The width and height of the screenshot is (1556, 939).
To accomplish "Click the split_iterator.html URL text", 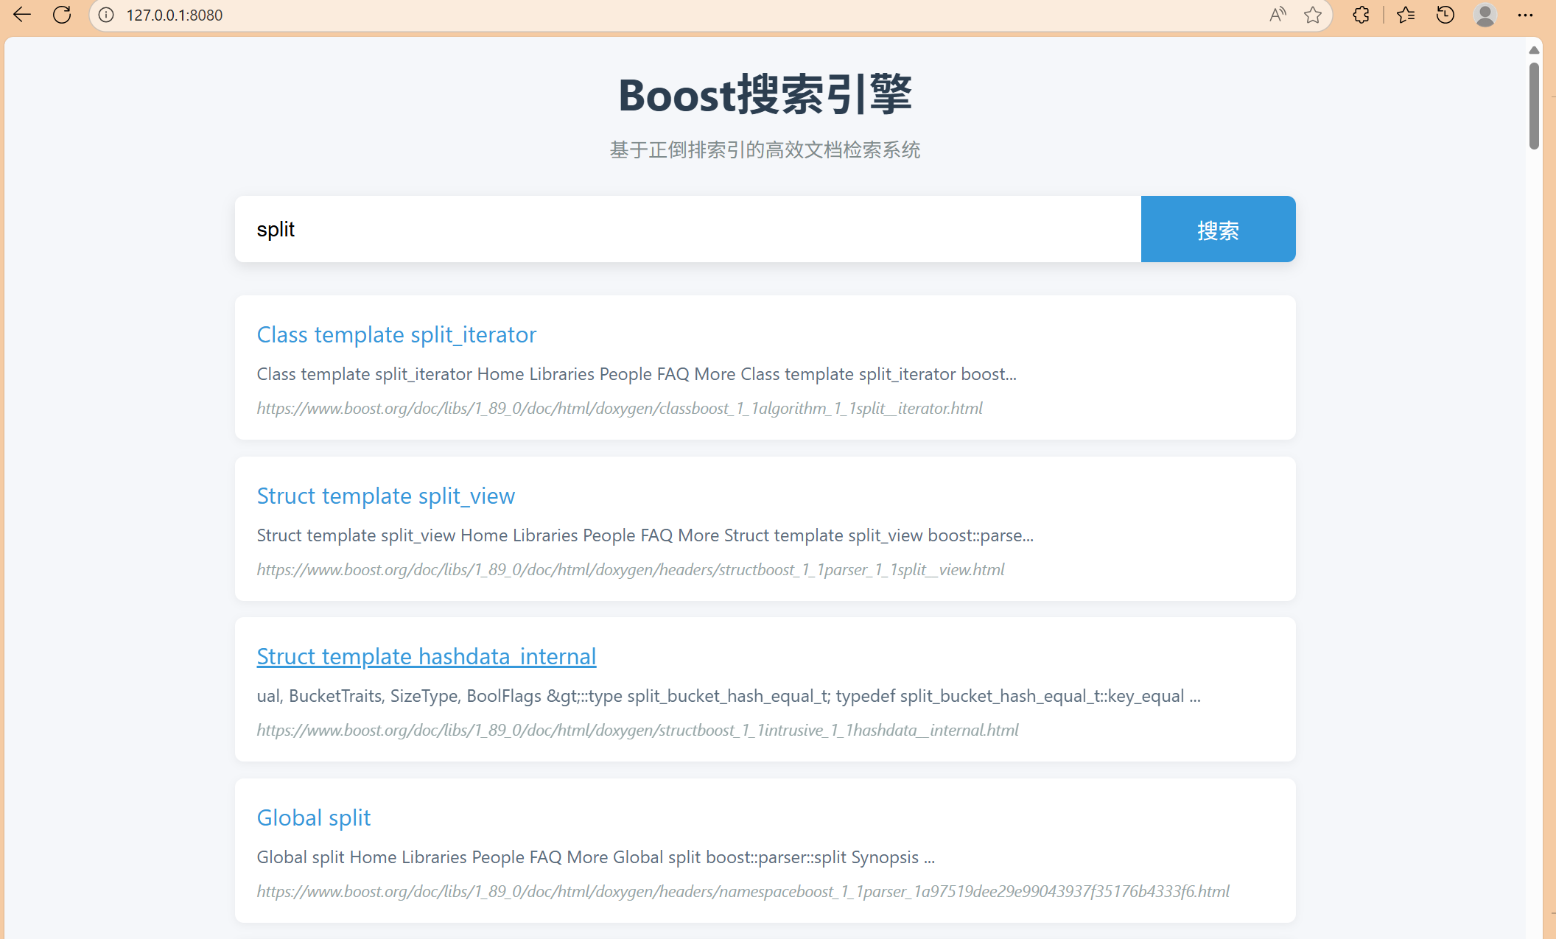I will pyautogui.click(x=620, y=408).
